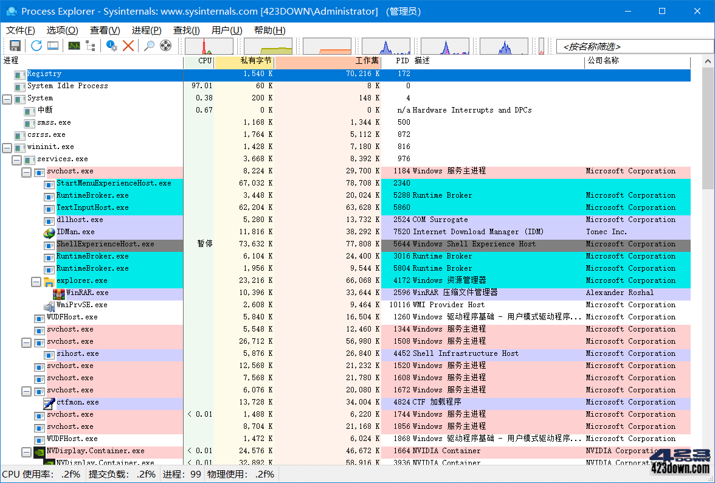Open Find Handle with the magnifier icon

click(x=150, y=46)
